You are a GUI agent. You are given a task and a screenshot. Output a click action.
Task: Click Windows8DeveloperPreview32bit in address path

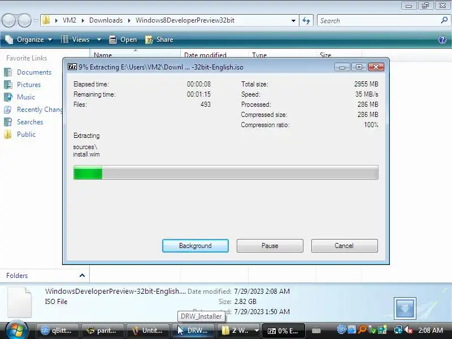(x=185, y=20)
